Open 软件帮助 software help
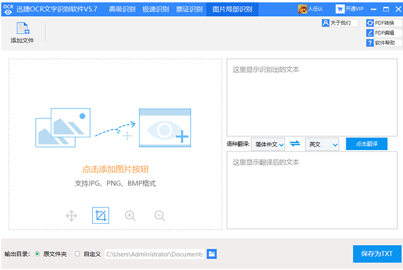The height and width of the screenshot is (270, 403). point(380,43)
